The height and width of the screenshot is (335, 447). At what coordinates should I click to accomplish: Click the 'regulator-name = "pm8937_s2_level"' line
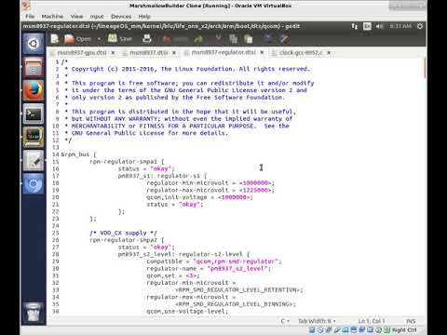click(x=209, y=268)
